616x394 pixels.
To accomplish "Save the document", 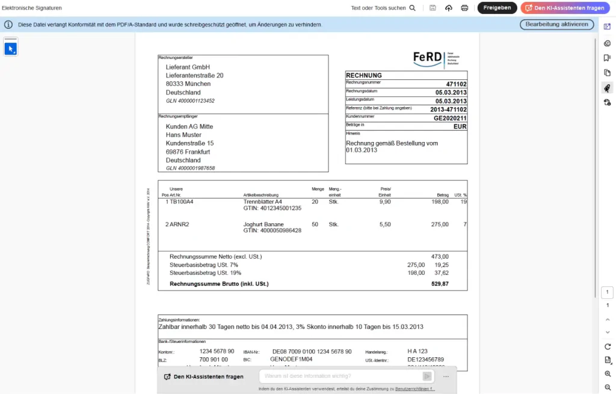I will tap(433, 8).
